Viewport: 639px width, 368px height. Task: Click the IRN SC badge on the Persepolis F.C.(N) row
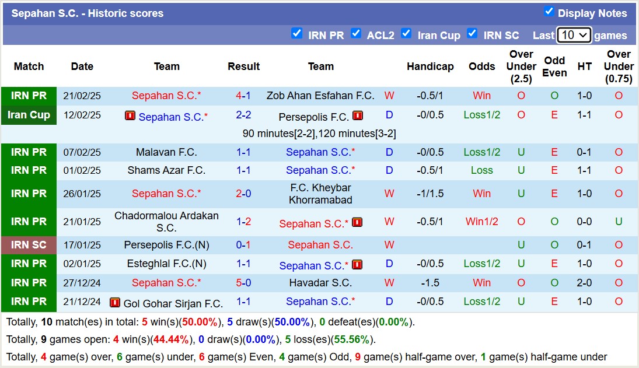[x=29, y=245]
